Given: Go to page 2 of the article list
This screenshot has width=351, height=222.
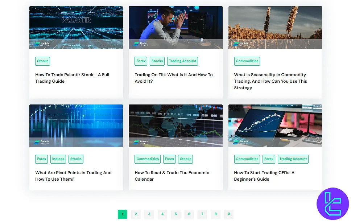Looking at the screenshot, I should [136, 214].
